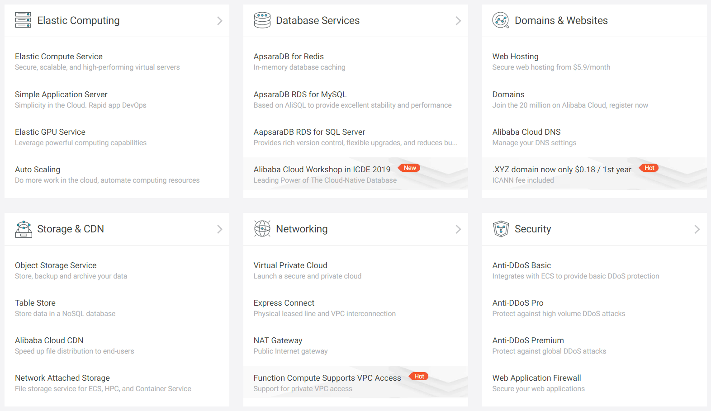Click 'Manage your DNS settings' description
Image resolution: width=711 pixels, height=411 pixels.
tap(534, 143)
